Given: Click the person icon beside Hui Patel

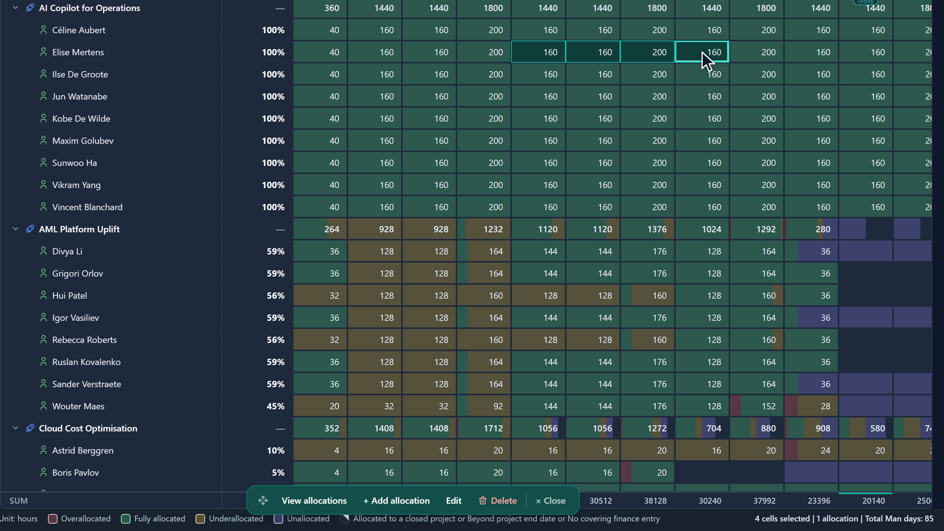Looking at the screenshot, I should tap(44, 295).
